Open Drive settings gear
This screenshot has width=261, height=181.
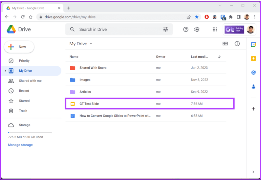197,29
